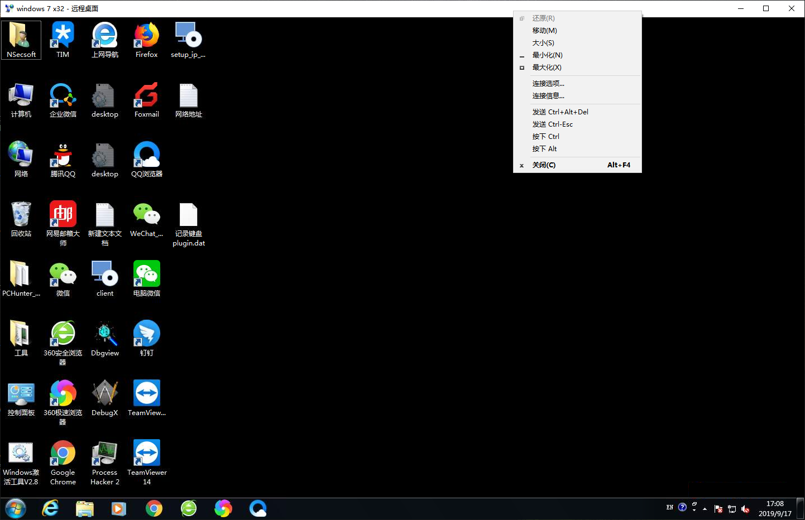Open the 17:08 clock and date
Image resolution: width=805 pixels, height=520 pixels.
[775, 508]
